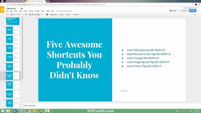Expand the Present options dropdown arrow

(178, 11)
